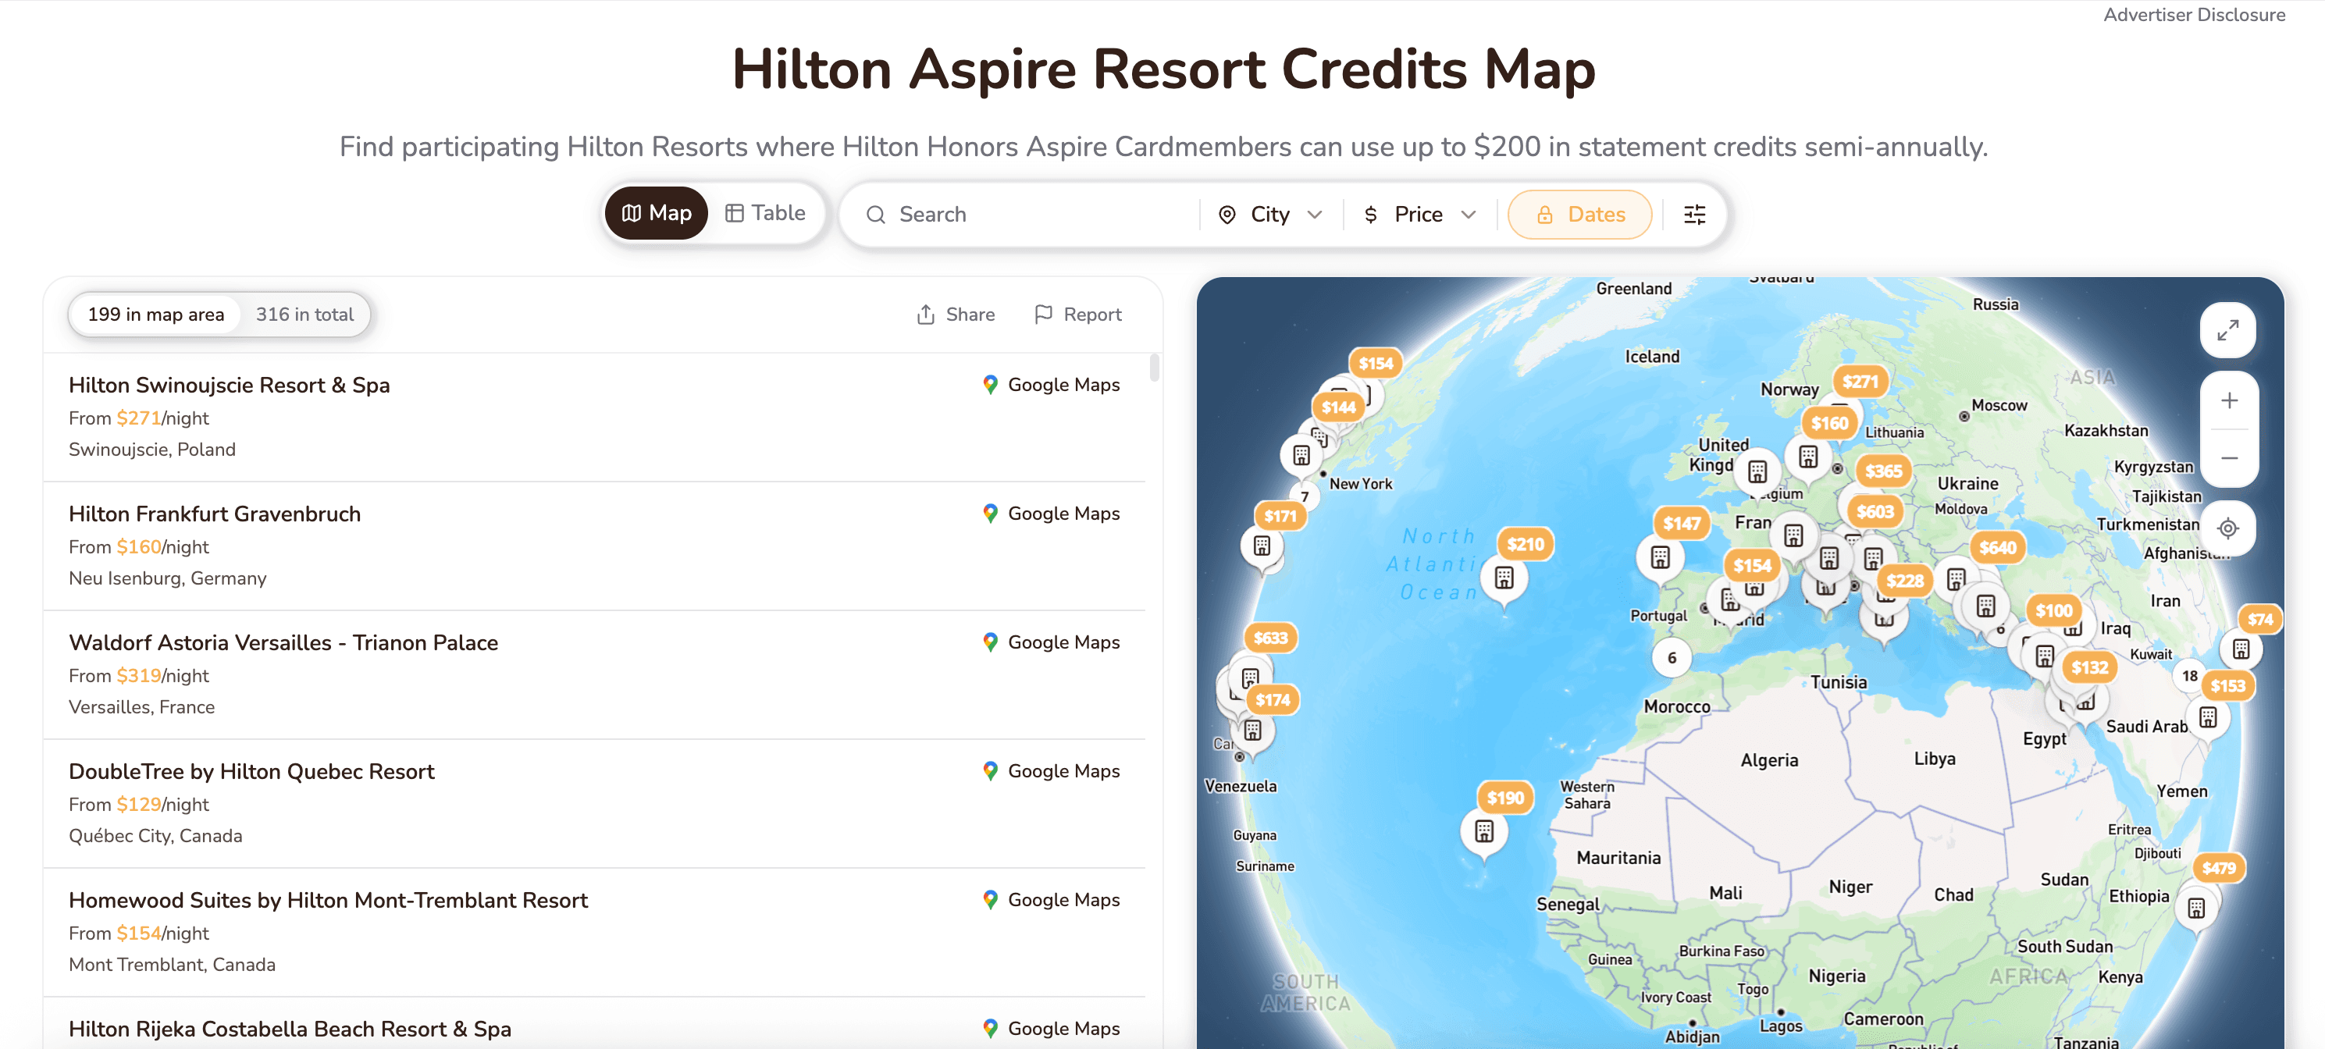Click the $154 marker near Spain
Image resolution: width=2325 pixels, height=1049 pixels.
tap(1752, 566)
